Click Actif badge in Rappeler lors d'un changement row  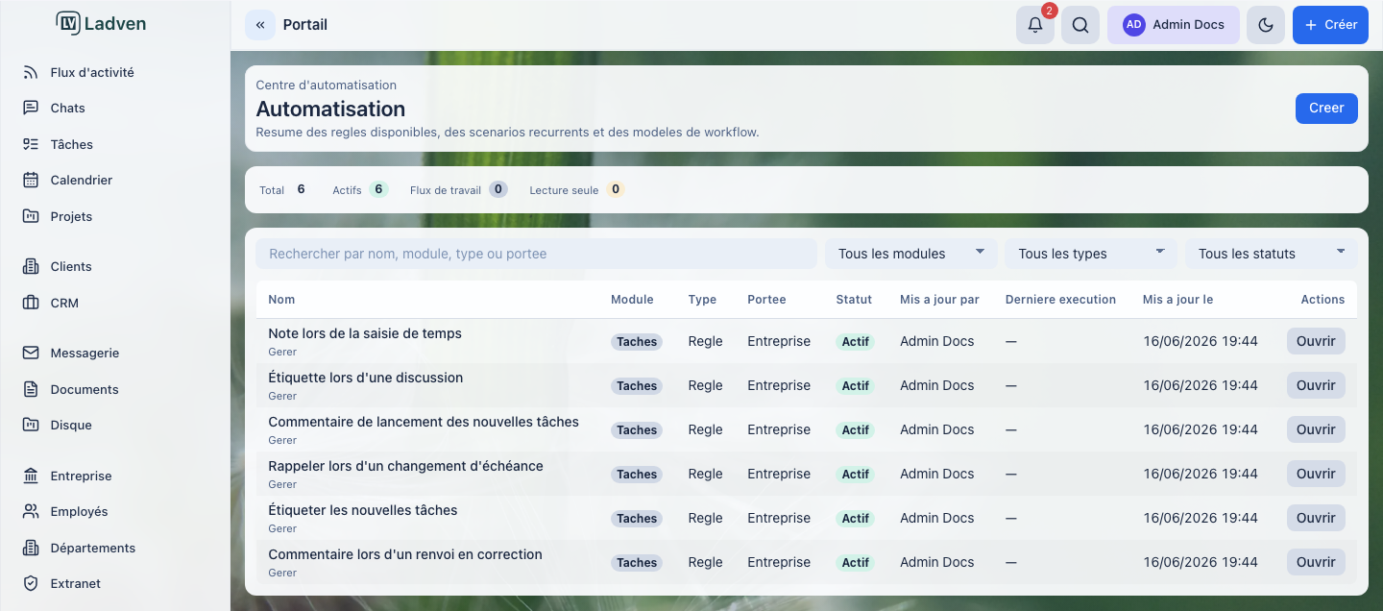point(855,475)
